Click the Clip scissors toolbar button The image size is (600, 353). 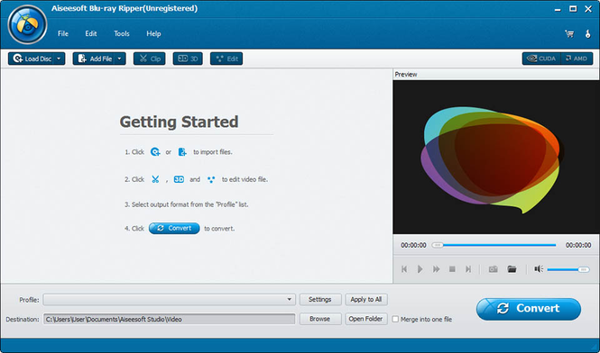(x=150, y=59)
